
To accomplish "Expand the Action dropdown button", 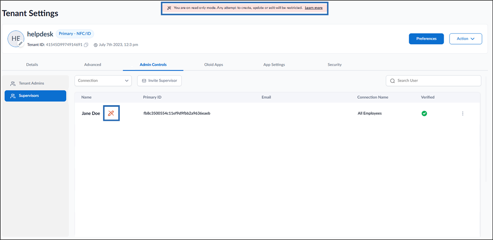I will 466,39.
